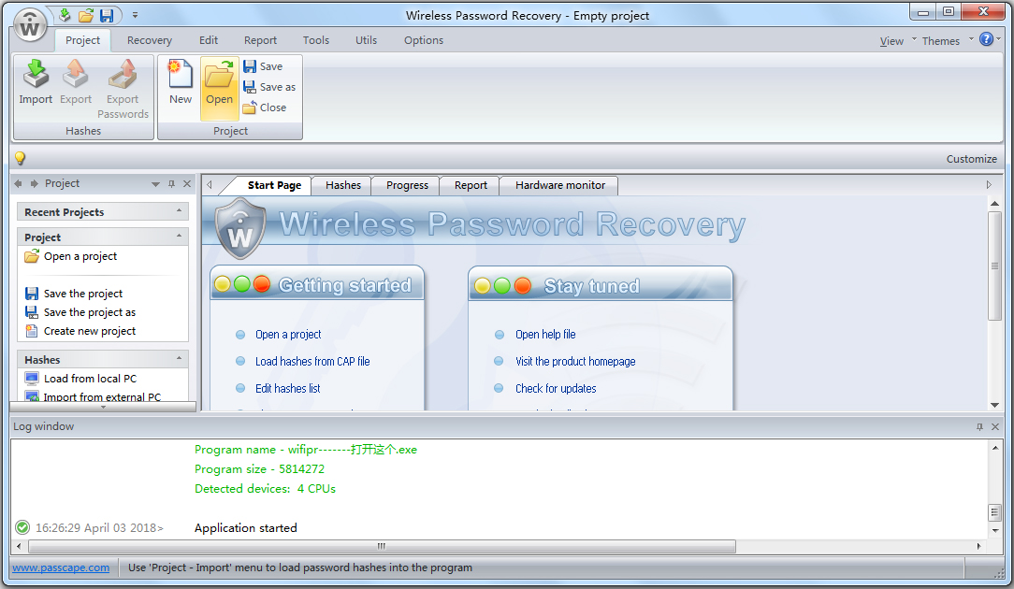This screenshot has height=589, width=1014.
Task: Click Save in the Project ribbon group
Action: [x=263, y=66]
